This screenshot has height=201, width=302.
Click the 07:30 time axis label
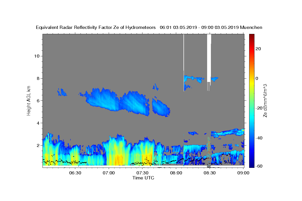142,173
